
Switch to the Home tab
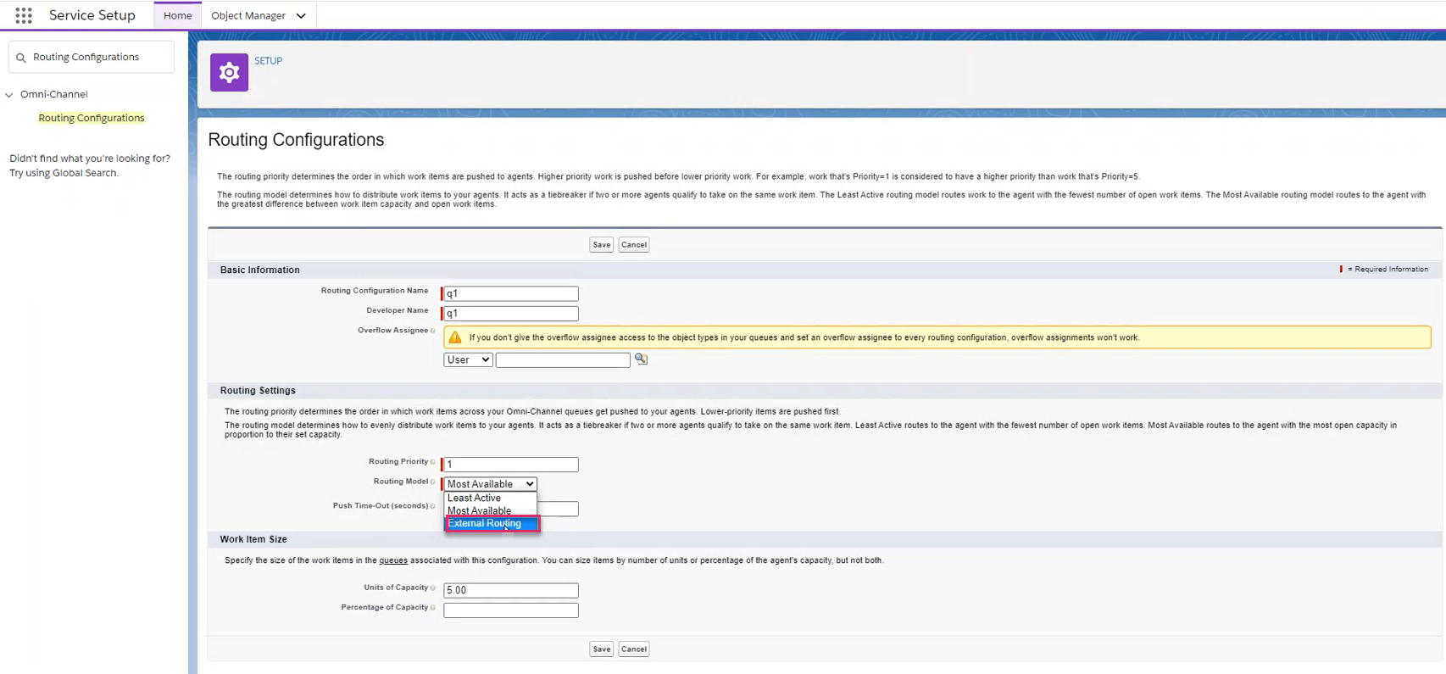point(177,15)
